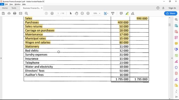Save the file with the floppy disk icon
The width and height of the screenshot is (179, 100).
3,13
